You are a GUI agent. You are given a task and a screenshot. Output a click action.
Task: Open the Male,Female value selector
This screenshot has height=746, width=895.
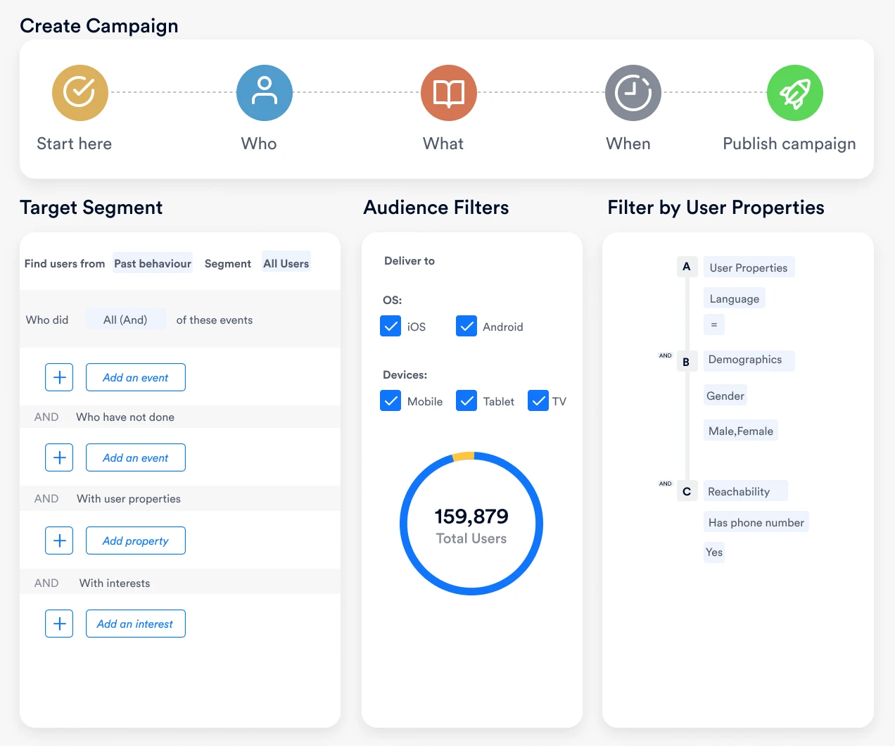coord(741,431)
